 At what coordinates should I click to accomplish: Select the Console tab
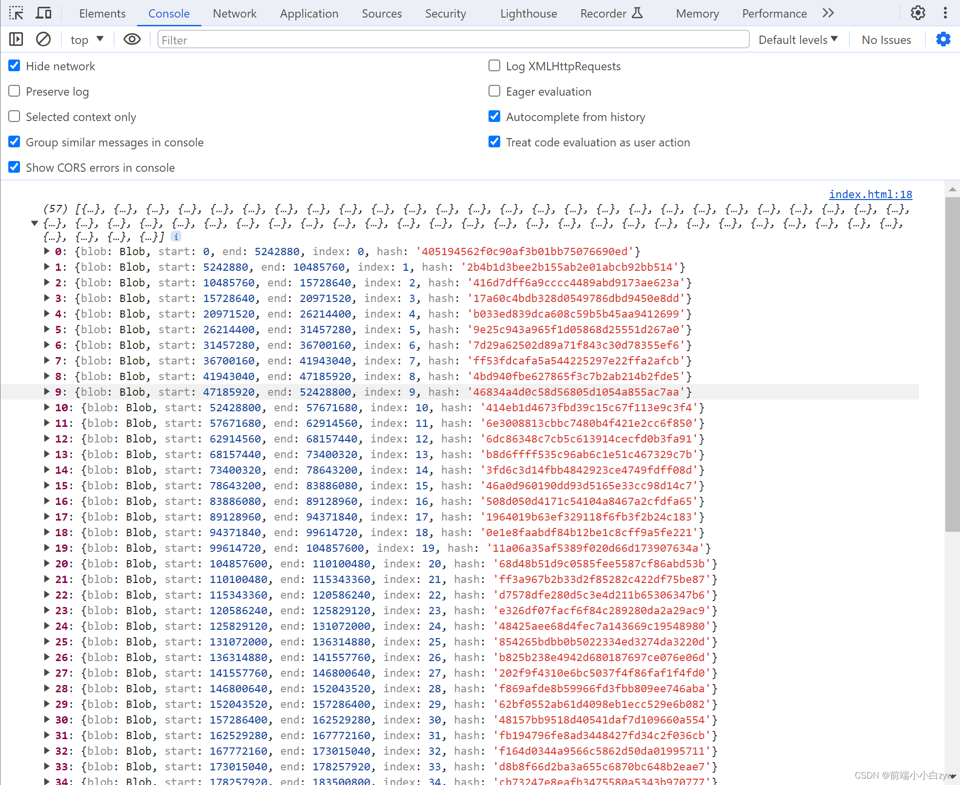(x=169, y=13)
